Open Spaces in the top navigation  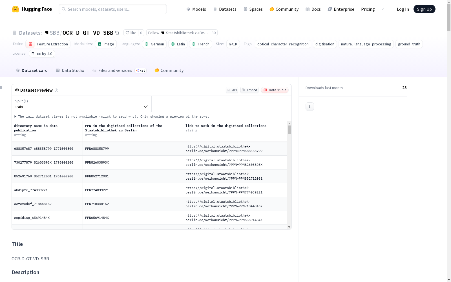pos(253,9)
